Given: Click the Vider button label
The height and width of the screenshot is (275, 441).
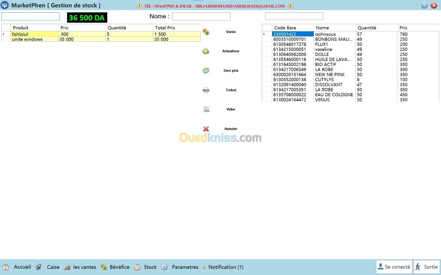Looking at the screenshot, I should (x=231, y=109).
